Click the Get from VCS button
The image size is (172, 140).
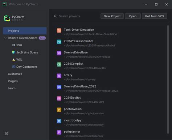coord(155,16)
